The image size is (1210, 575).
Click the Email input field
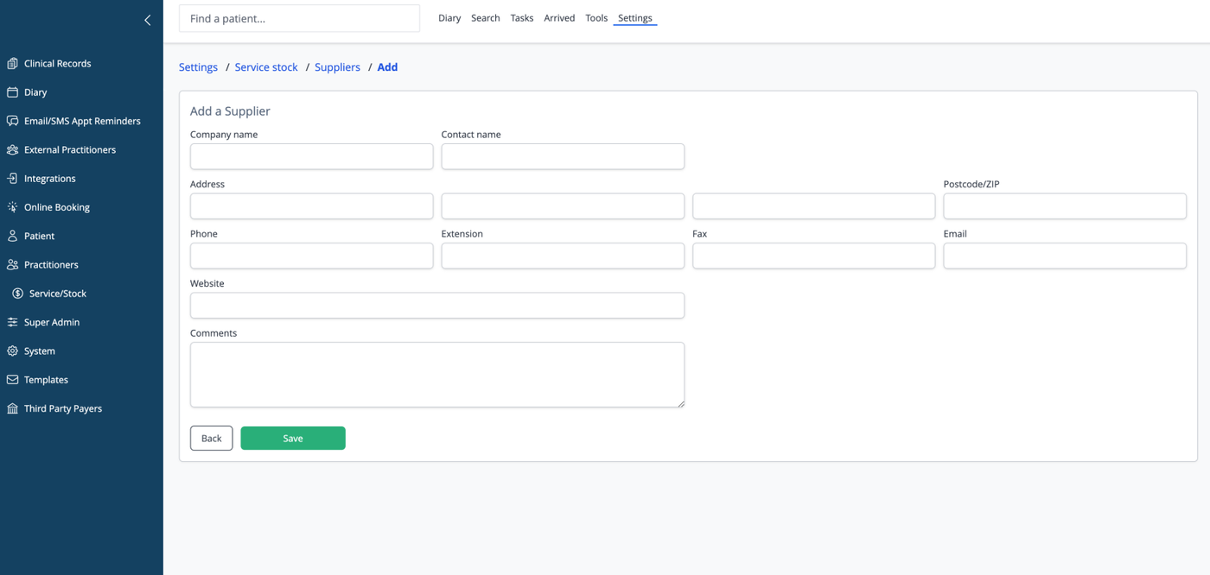1065,256
